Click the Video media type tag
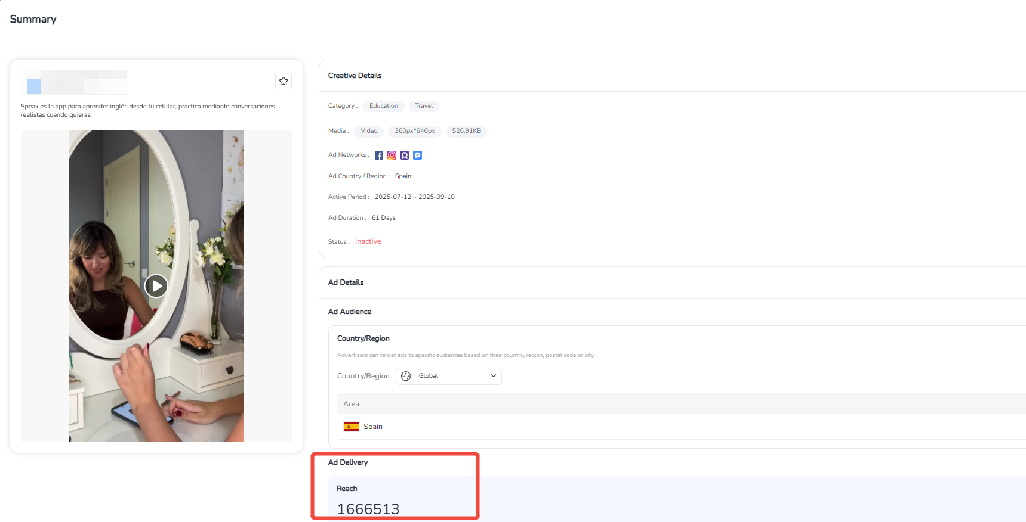The width and height of the screenshot is (1026, 522). point(369,131)
